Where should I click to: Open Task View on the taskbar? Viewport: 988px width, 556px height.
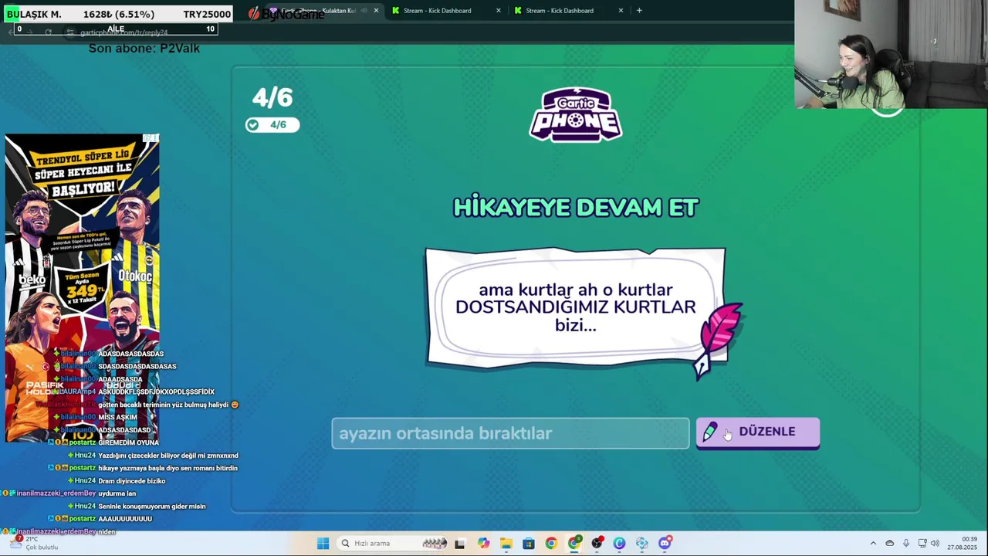tap(460, 544)
